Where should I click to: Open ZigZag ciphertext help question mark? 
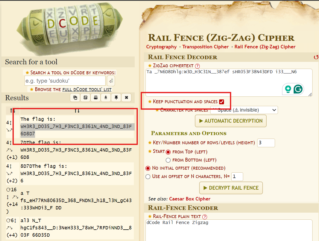197,66
